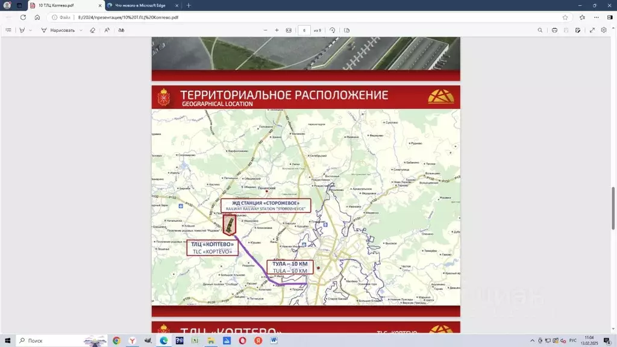The height and width of the screenshot is (347, 617).
Task: Zoom out with the minus icon
Action: pos(265,30)
